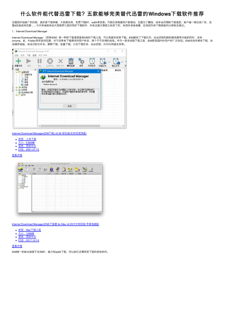Expand the 全部任务 tree node
The image size is (225, 319).
[16, 72]
